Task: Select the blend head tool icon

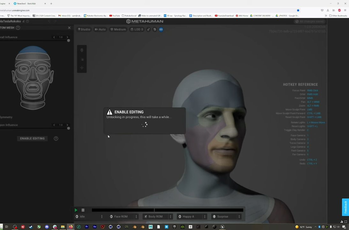Action: coord(82,50)
